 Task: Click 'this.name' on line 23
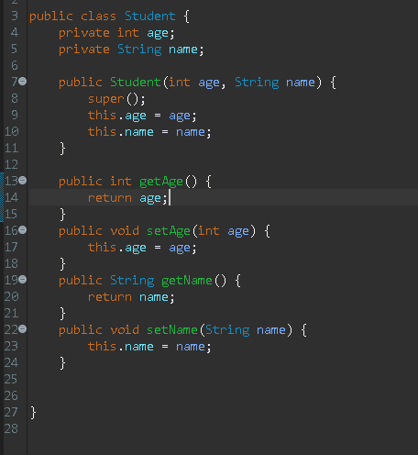pyautogui.click(x=121, y=347)
